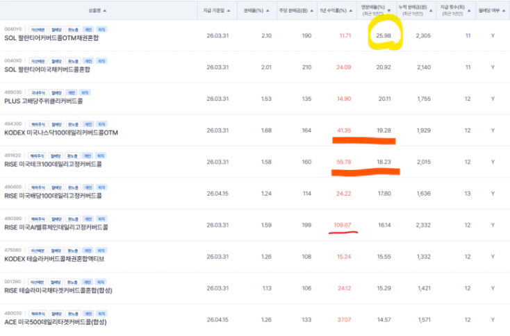This screenshot has height=336, width=510.
Task: Click 퇴직 tag on 490590 row
Action: tap(101, 219)
